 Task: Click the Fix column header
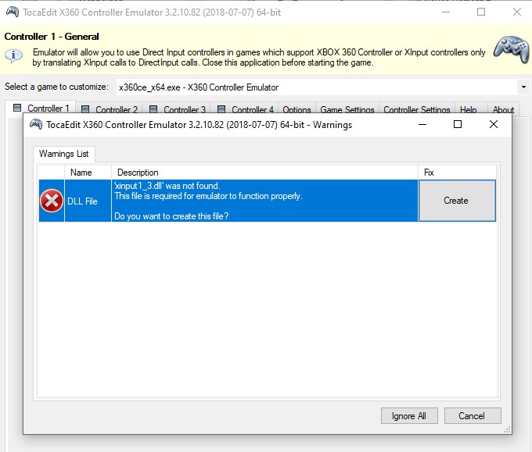tap(457, 173)
